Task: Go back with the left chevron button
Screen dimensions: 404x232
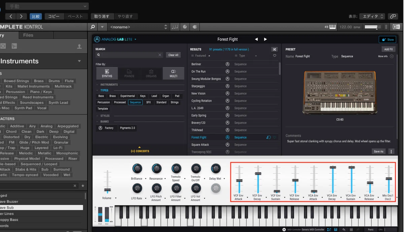Action: point(11,16)
